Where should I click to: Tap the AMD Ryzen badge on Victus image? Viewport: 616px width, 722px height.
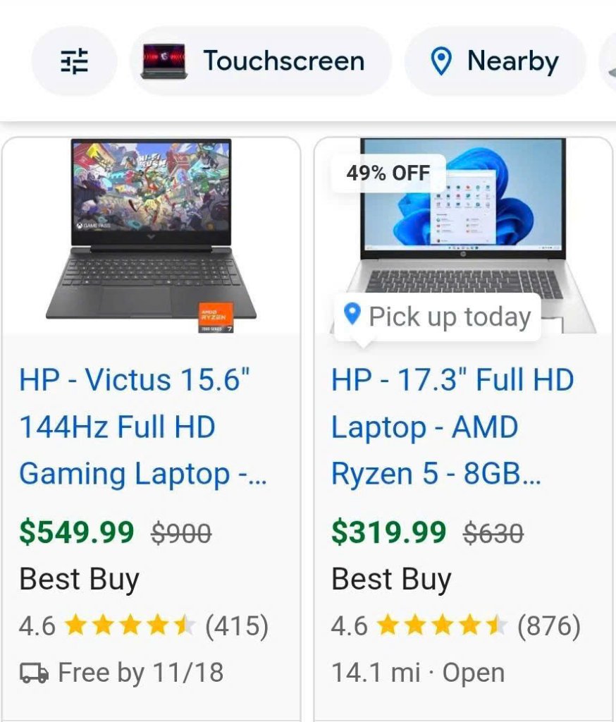click(216, 317)
